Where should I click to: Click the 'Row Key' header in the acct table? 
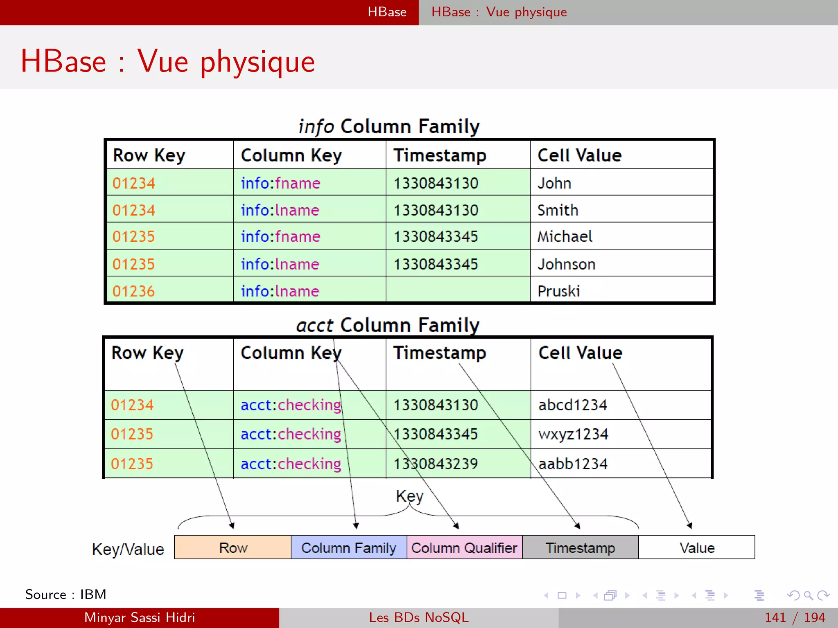[x=147, y=353]
